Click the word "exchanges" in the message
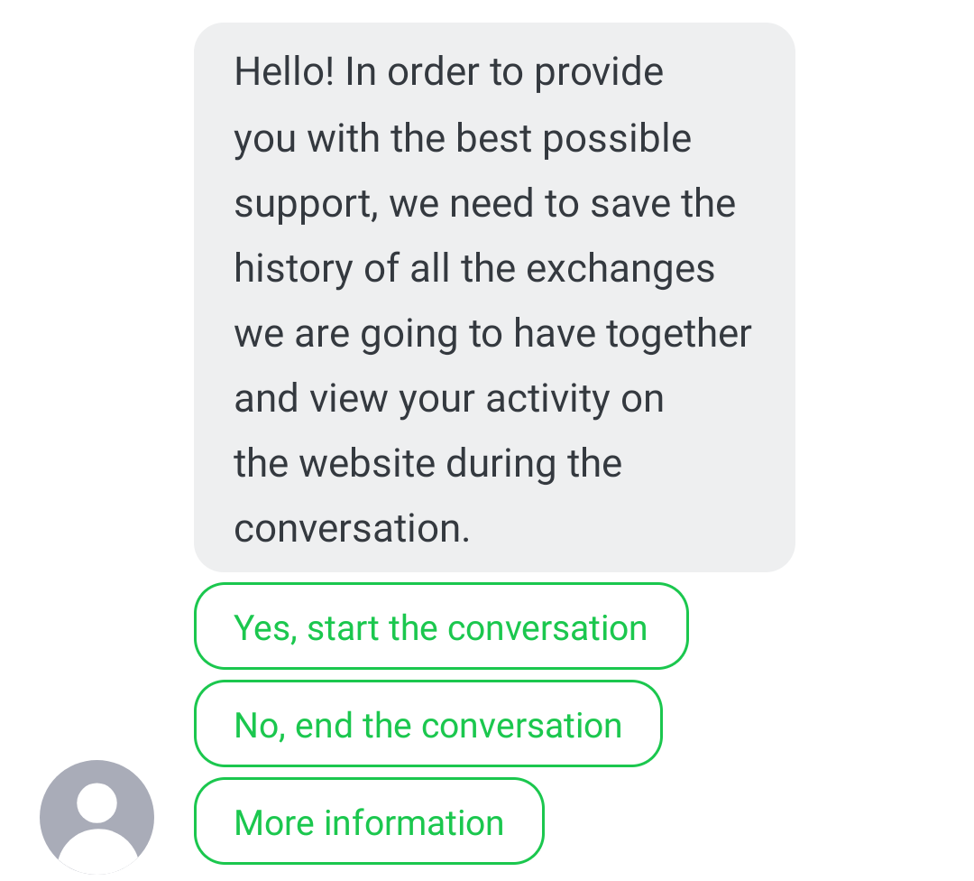Screen dimensions: 974x881 tap(620, 268)
